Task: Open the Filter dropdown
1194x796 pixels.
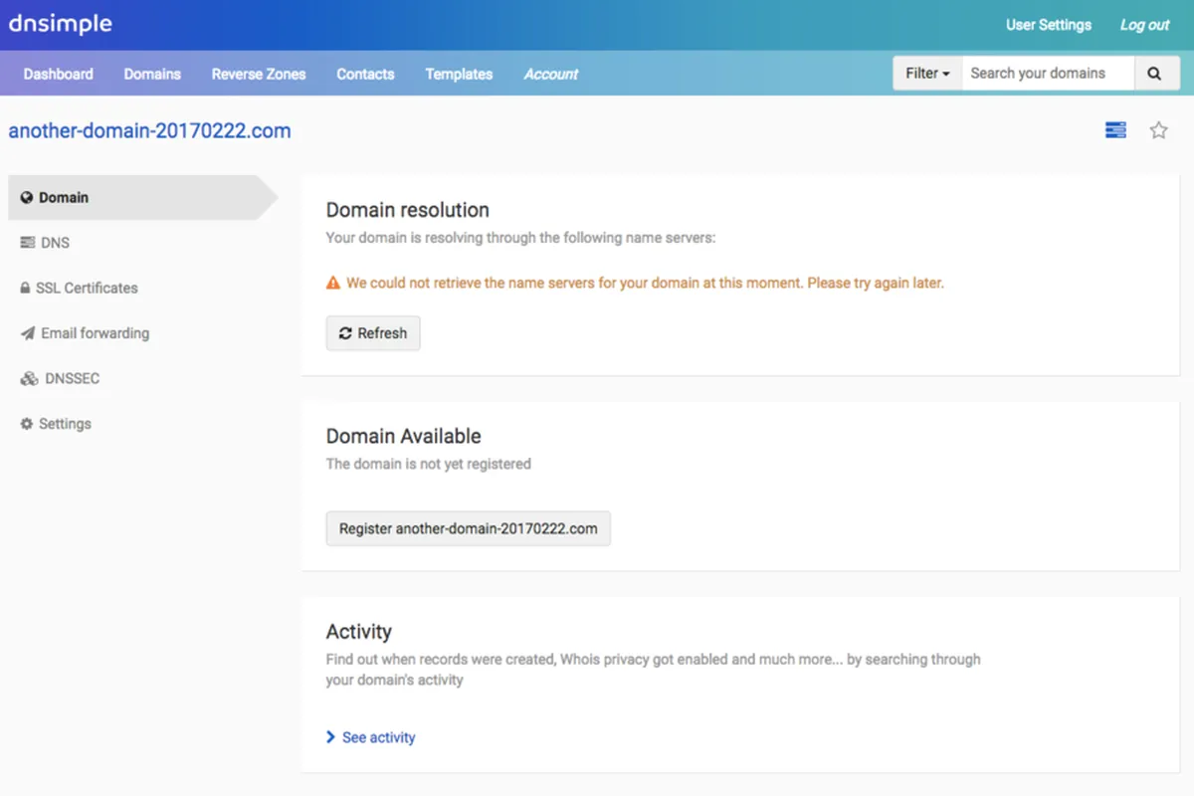Action: pyautogui.click(x=927, y=74)
